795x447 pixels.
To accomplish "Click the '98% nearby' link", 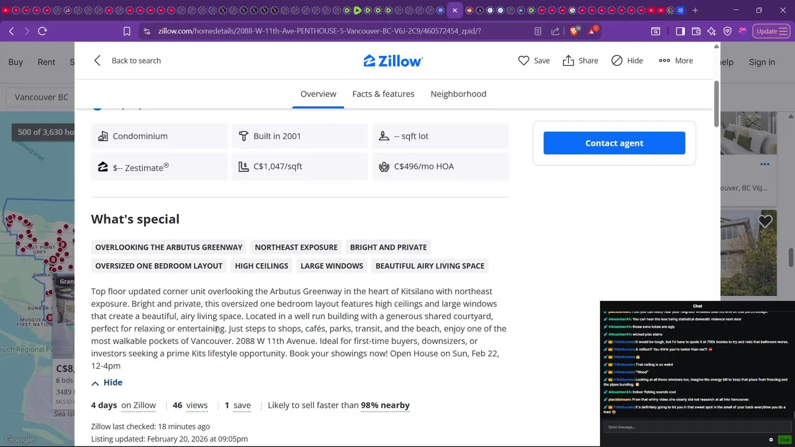I will click(x=385, y=405).
